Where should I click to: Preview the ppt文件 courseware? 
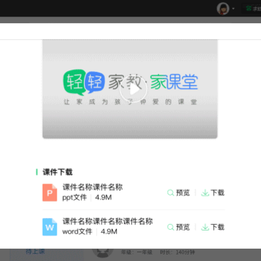tap(178, 193)
